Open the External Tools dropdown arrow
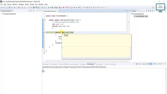This screenshot has height=94, width=167. point(62,8)
